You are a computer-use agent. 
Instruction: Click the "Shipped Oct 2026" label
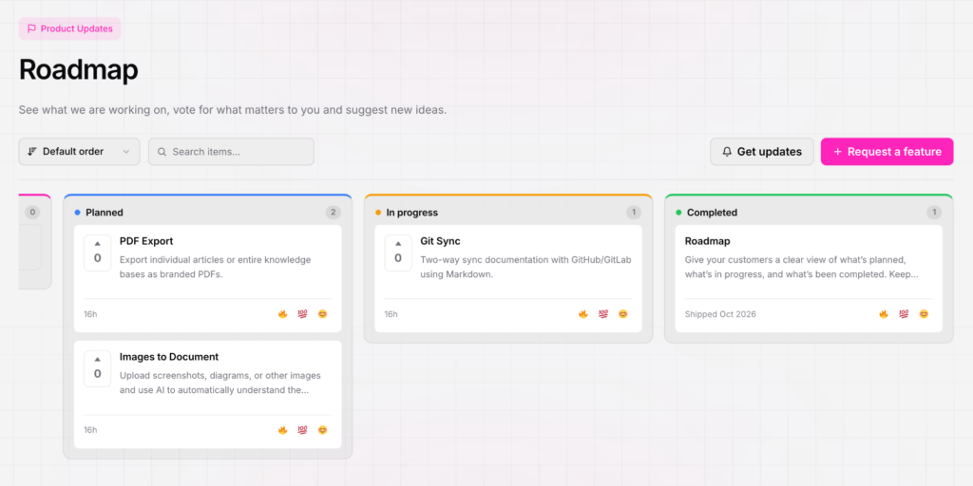click(x=720, y=314)
